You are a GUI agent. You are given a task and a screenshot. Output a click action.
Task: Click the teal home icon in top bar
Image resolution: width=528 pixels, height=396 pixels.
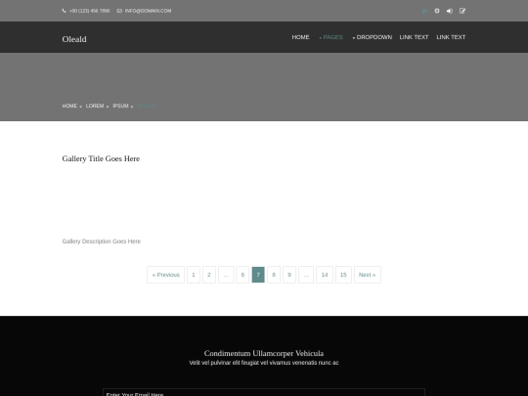pyautogui.click(x=424, y=11)
